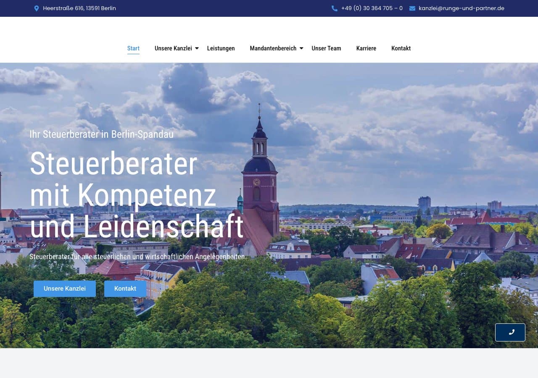Viewport: 538px width, 378px height.
Task: Expand the Mandantenbereich dropdown arrow
Action: pos(301,48)
